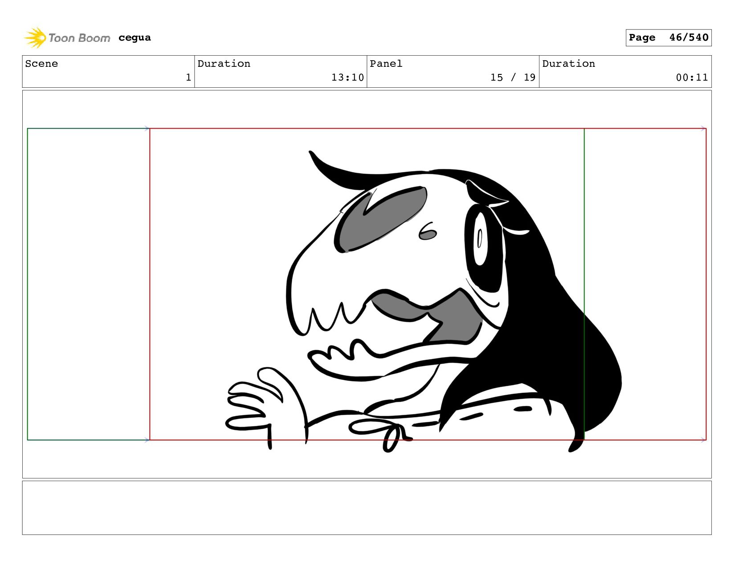Click the 'Panel' header label

386,64
